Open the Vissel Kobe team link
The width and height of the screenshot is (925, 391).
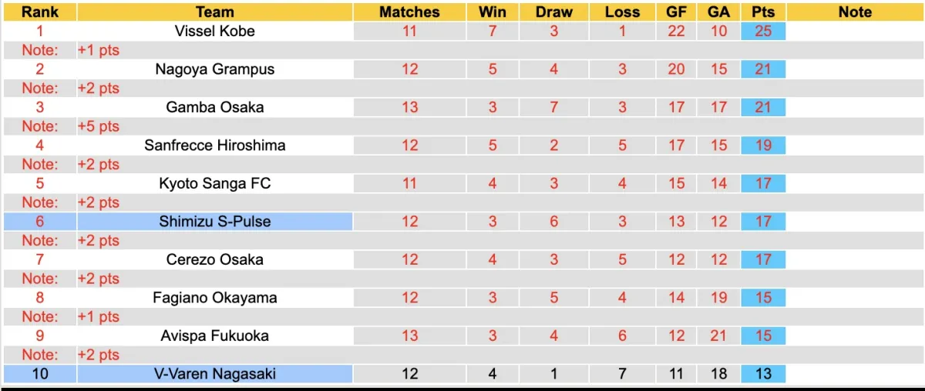coord(215,32)
